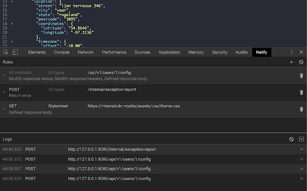Expand the GET Stylesheet rule
The height and width of the screenshot is (191, 307).
click(4, 109)
